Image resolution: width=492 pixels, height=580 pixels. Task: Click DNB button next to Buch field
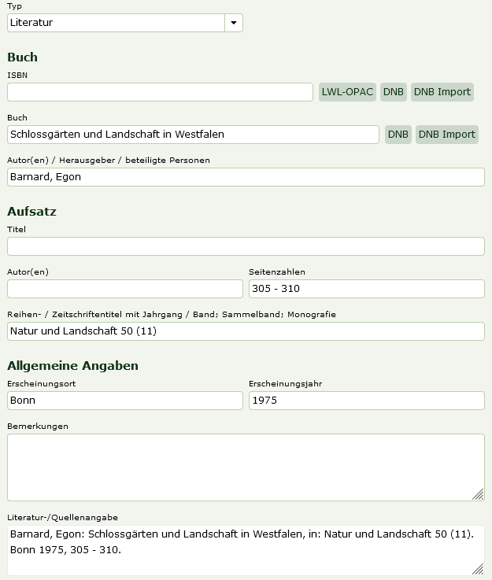pyautogui.click(x=398, y=135)
